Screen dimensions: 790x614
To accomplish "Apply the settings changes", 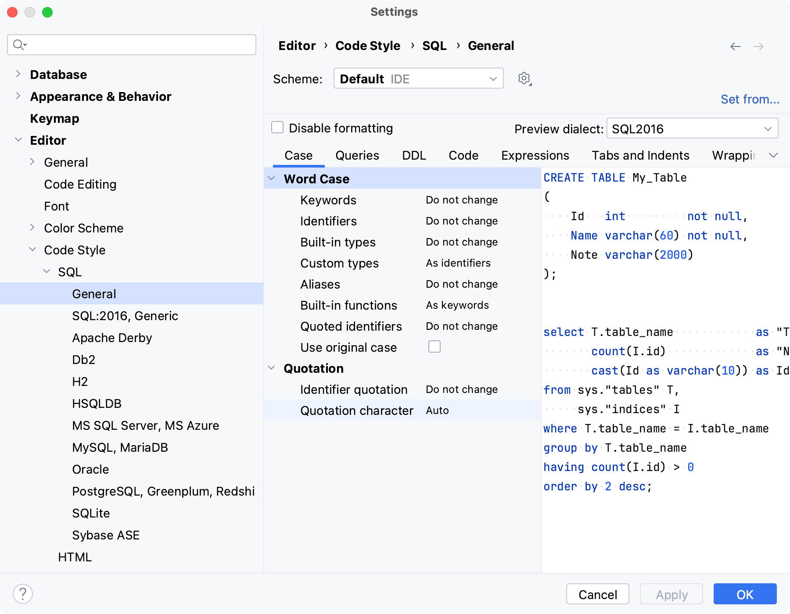I will coord(671,594).
